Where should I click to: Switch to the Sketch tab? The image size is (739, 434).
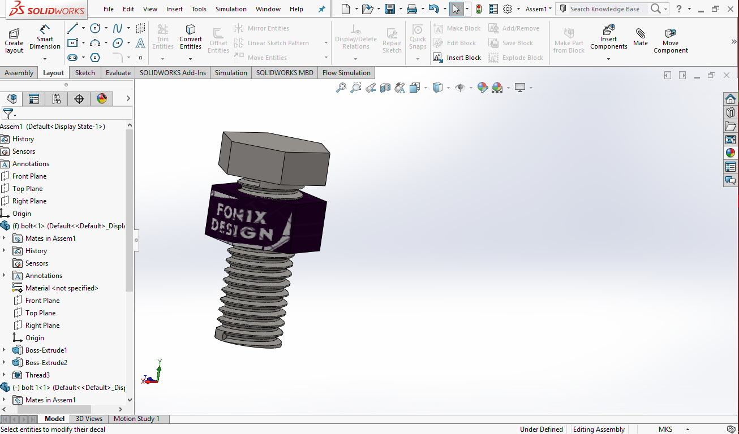(x=85, y=73)
